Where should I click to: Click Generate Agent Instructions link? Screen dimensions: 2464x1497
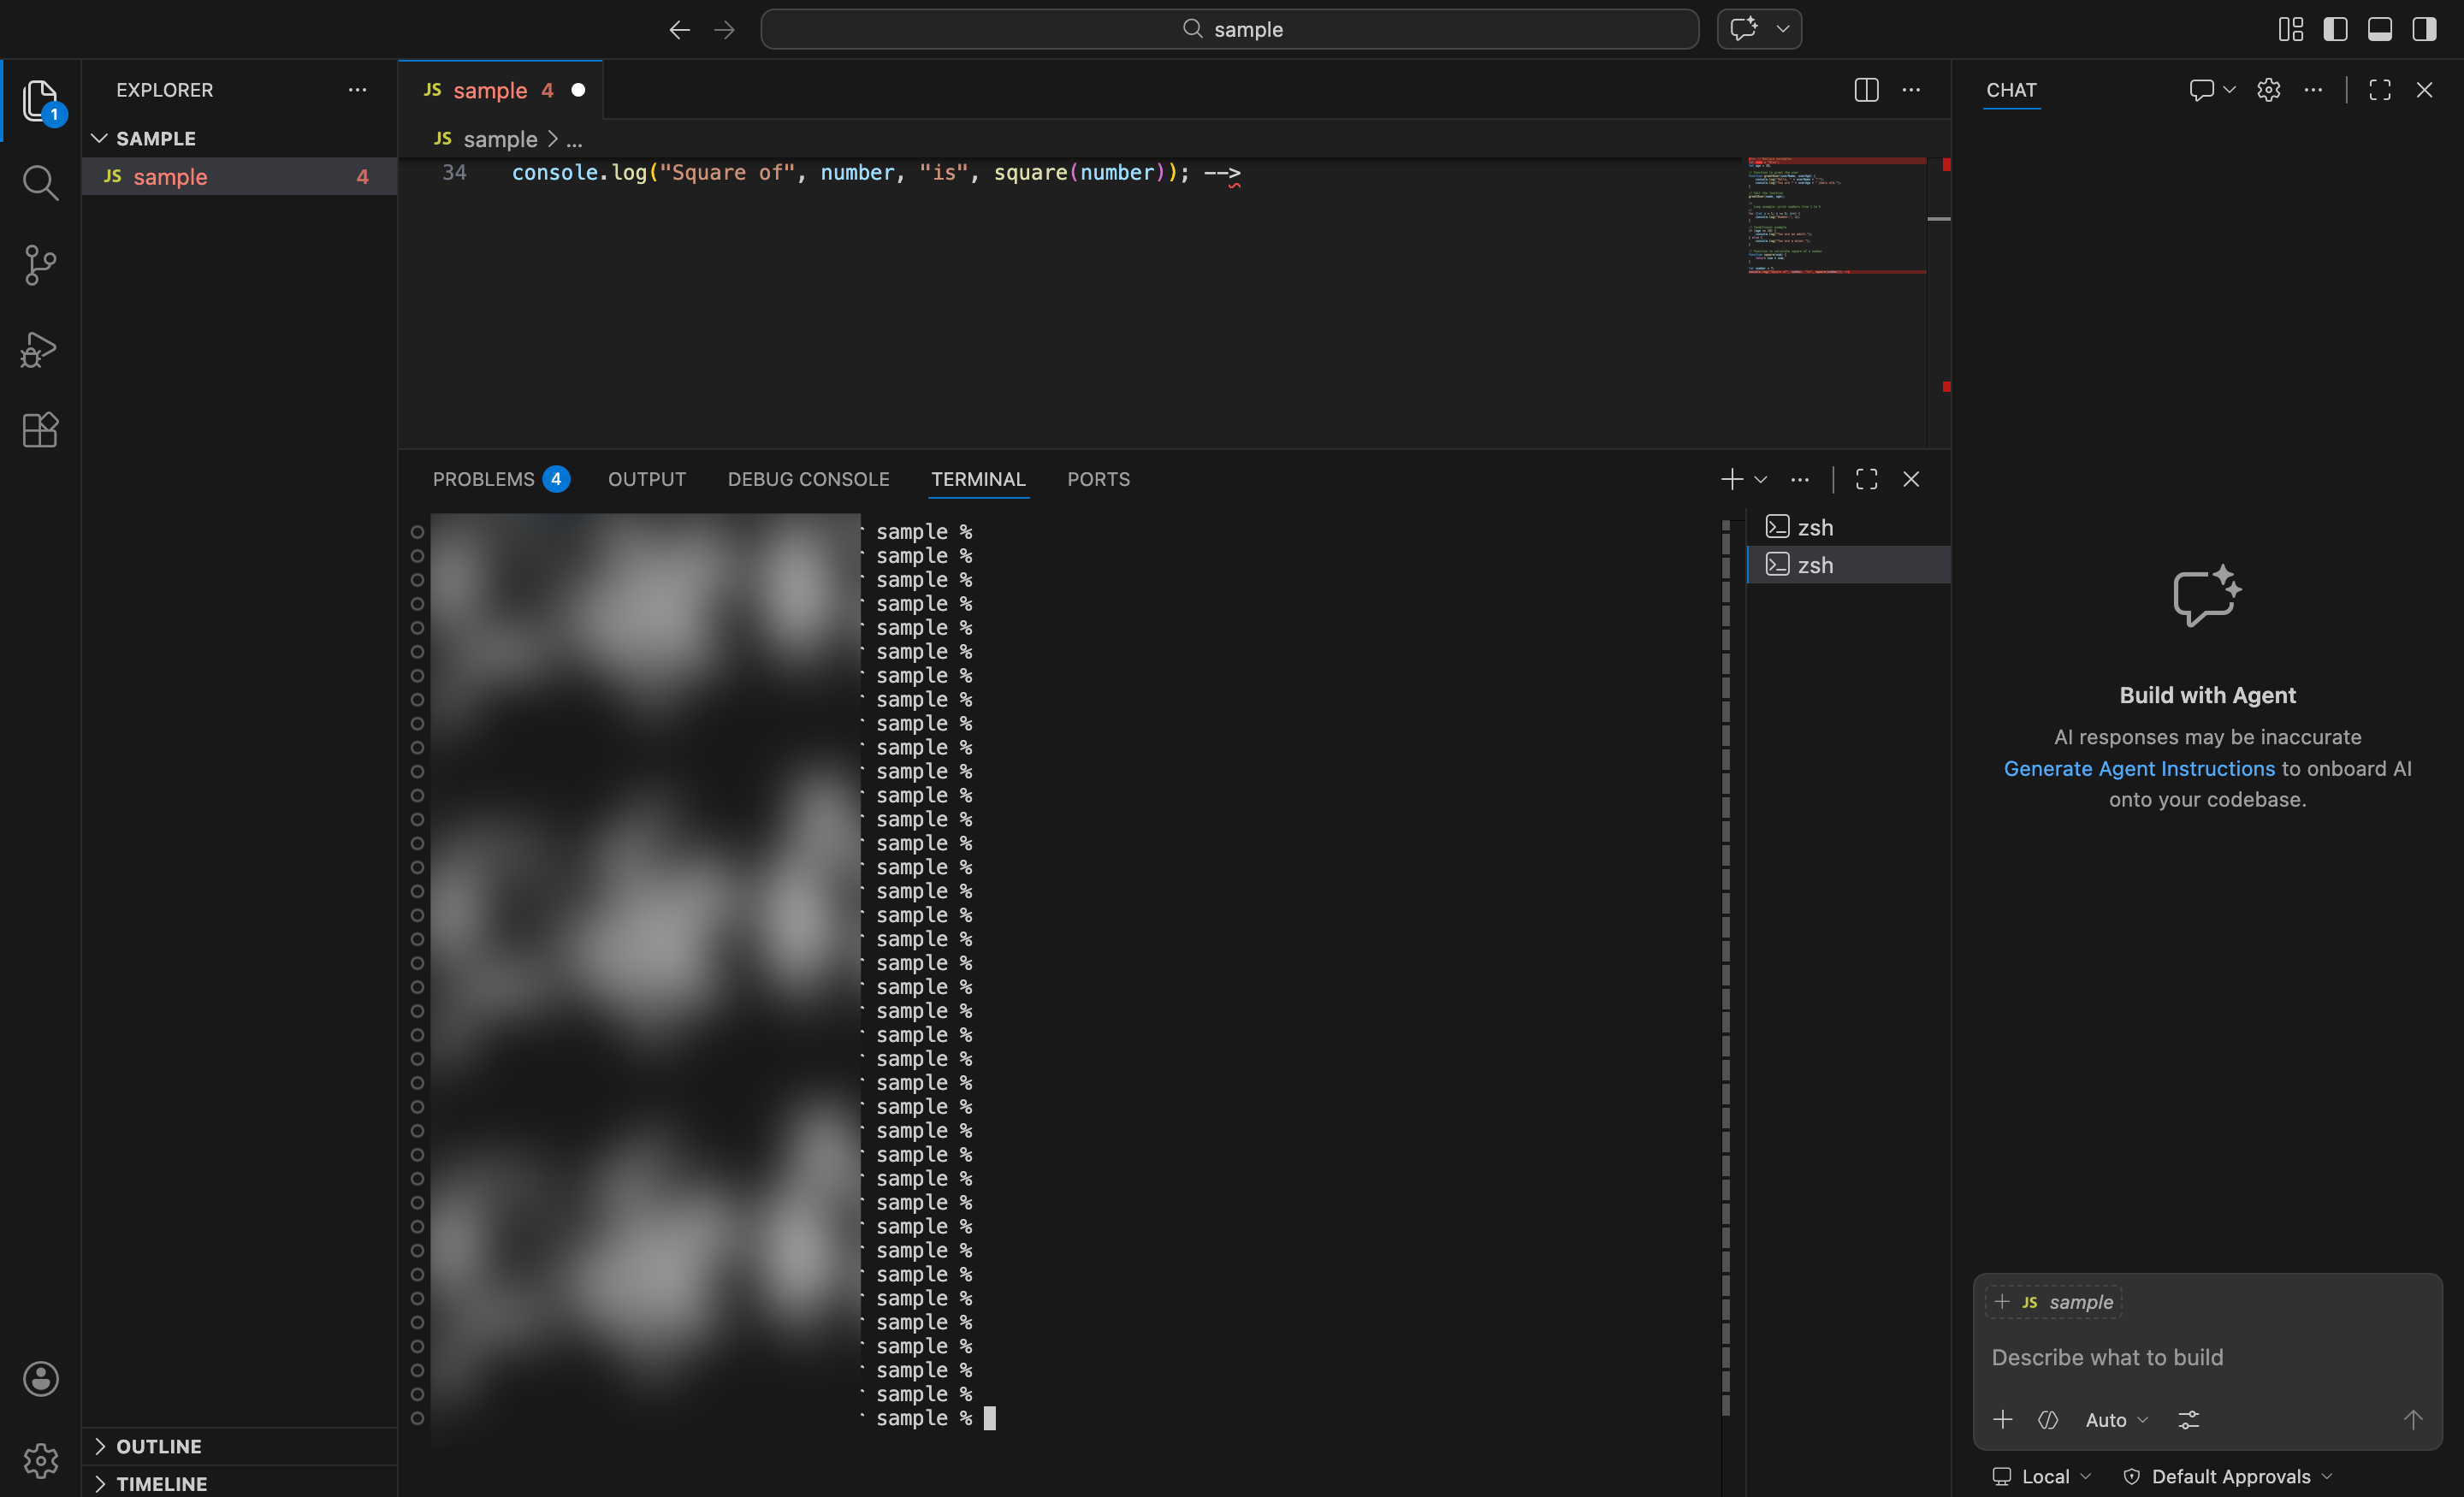[x=2139, y=768]
